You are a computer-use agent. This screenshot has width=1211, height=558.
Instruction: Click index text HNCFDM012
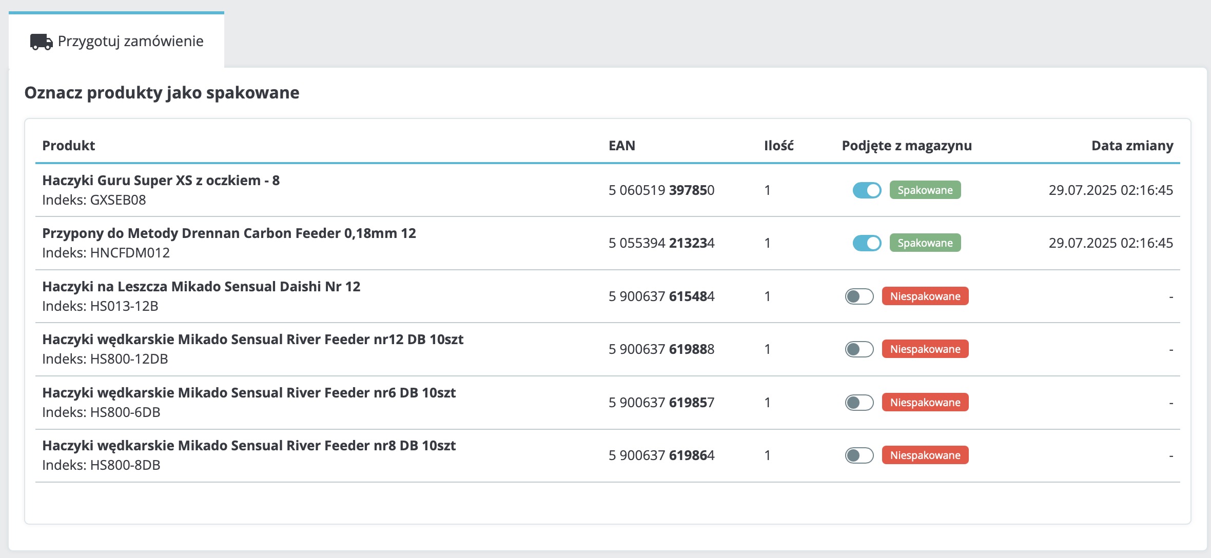(x=130, y=253)
